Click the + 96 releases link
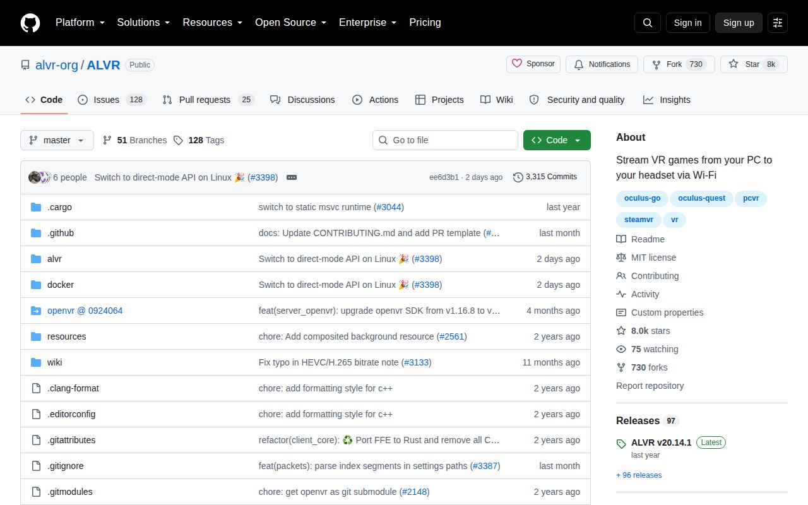This screenshot has width=808, height=505. 639,475
